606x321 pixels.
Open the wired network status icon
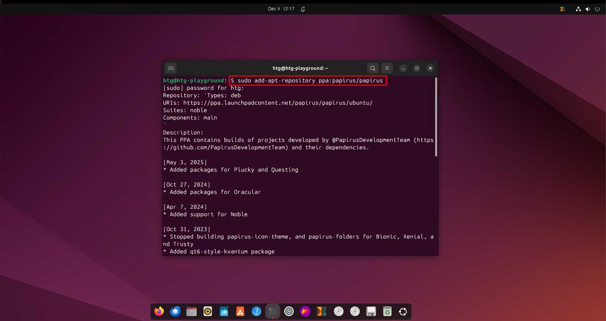pyautogui.click(x=578, y=9)
